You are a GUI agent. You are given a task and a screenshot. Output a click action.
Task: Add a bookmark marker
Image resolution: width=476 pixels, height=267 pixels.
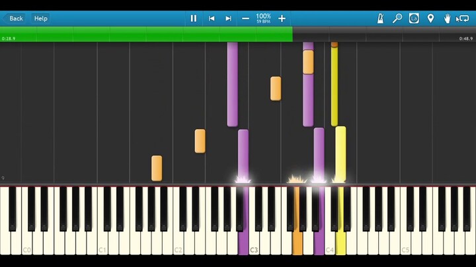click(430, 18)
